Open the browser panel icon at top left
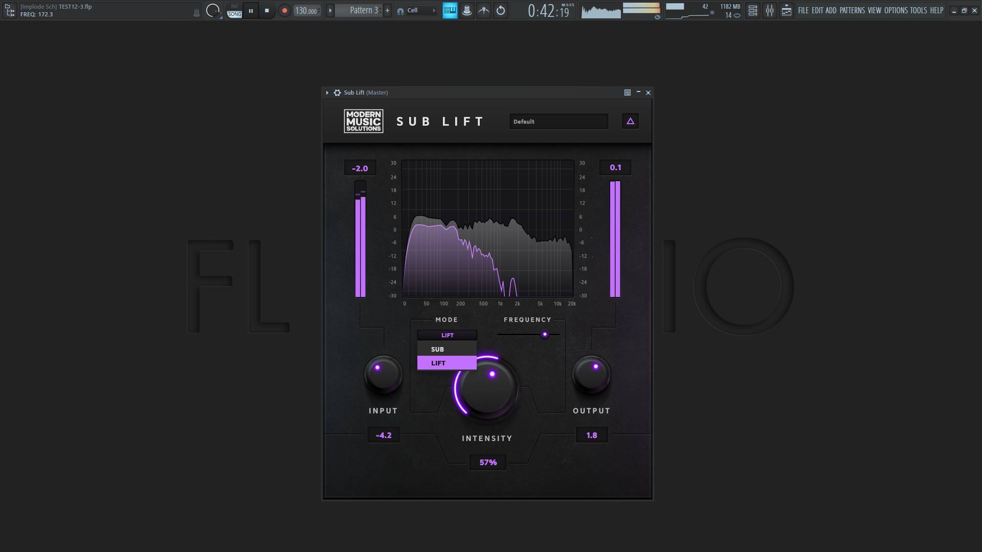 [x=10, y=10]
